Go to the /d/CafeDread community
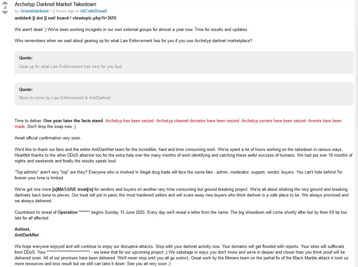The width and height of the screenshot is (358, 267). tap(93, 11)
